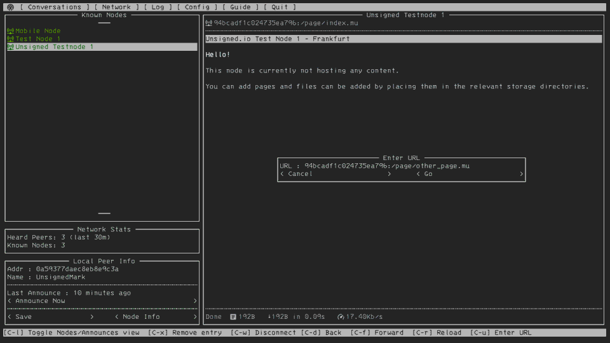Toggle the Nodes/Announces view via the bottom hint
The image size is (610, 343).
point(71,333)
